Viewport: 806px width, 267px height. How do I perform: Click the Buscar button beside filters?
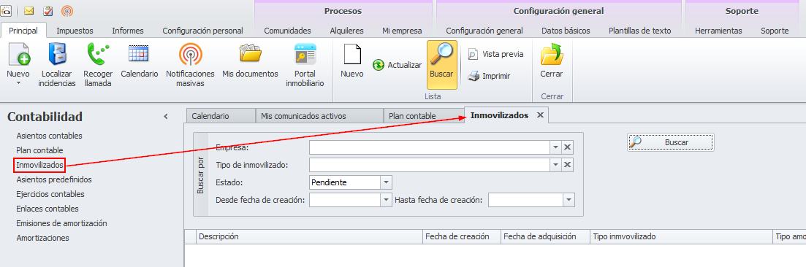click(x=670, y=142)
